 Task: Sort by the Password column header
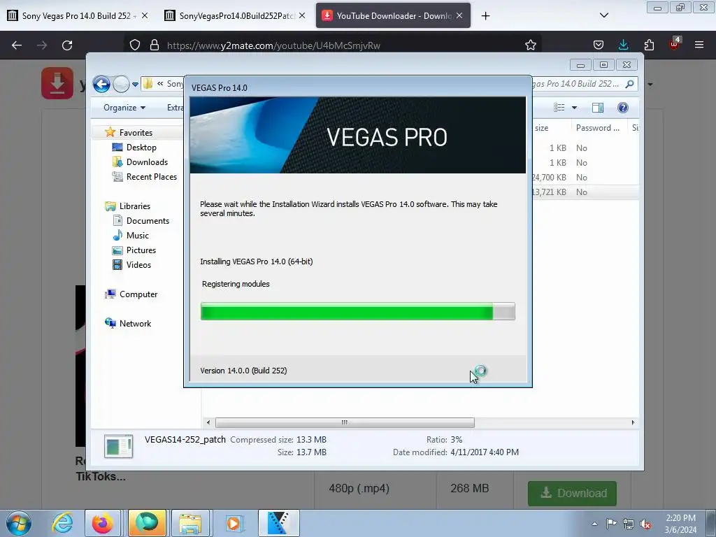coord(599,128)
